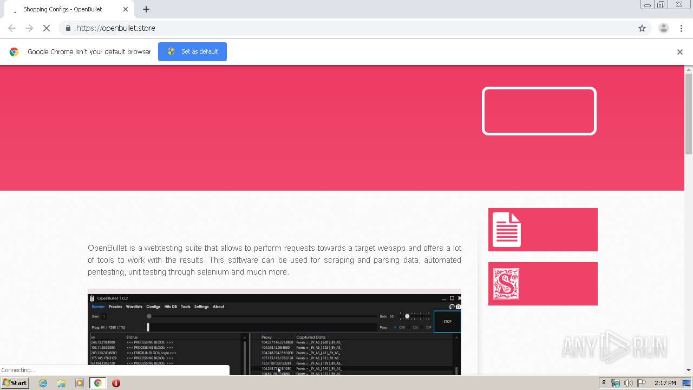
Task: Click the 2:17 PM clock
Action: pyautogui.click(x=665, y=383)
